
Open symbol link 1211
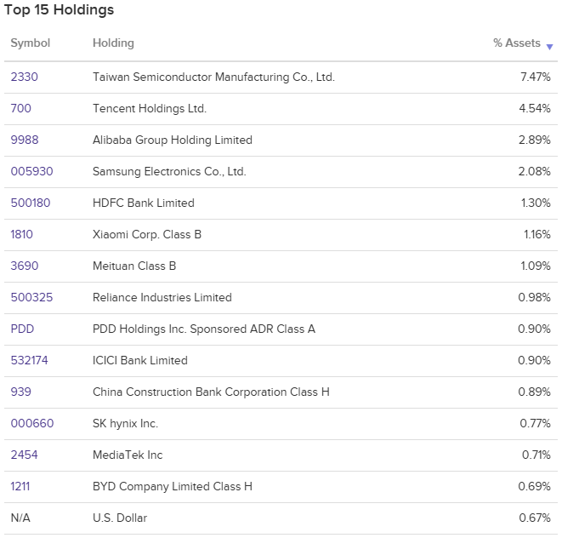[20, 486]
